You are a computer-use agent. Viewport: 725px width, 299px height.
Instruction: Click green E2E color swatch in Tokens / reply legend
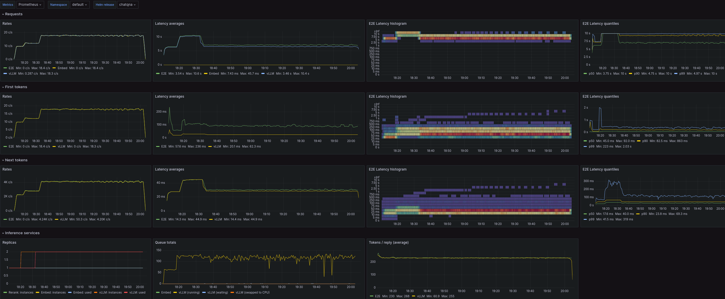pyautogui.click(x=372, y=296)
